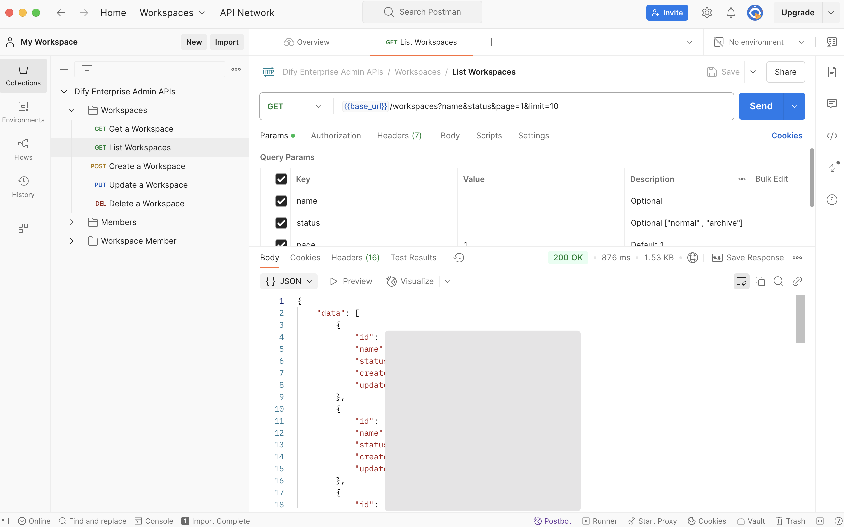Open a new request tab with plus
The width and height of the screenshot is (844, 527).
[x=491, y=42]
